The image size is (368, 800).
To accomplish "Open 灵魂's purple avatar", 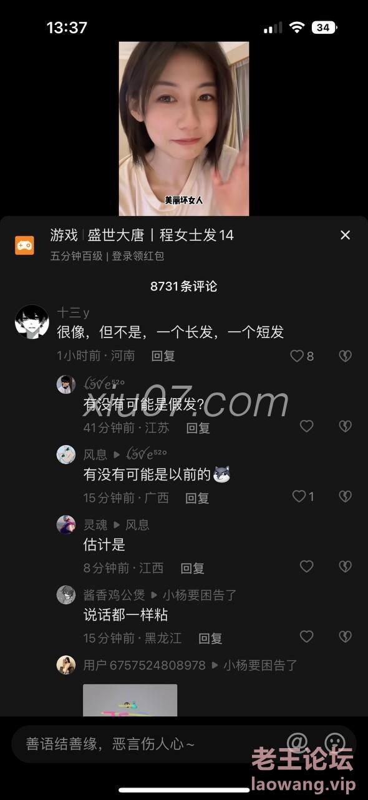I will [66, 524].
